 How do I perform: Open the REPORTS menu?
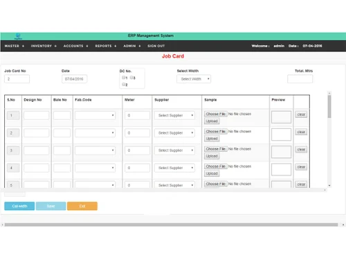[106, 46]
